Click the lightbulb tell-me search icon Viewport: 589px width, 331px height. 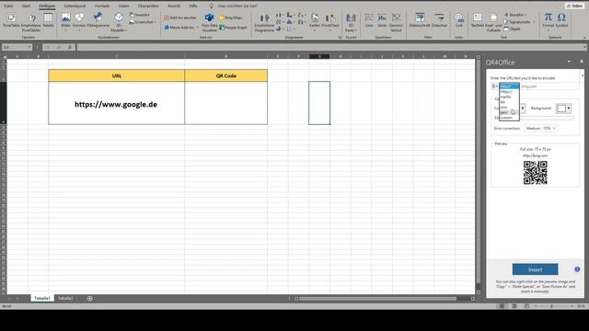click(x=211, y=6)
